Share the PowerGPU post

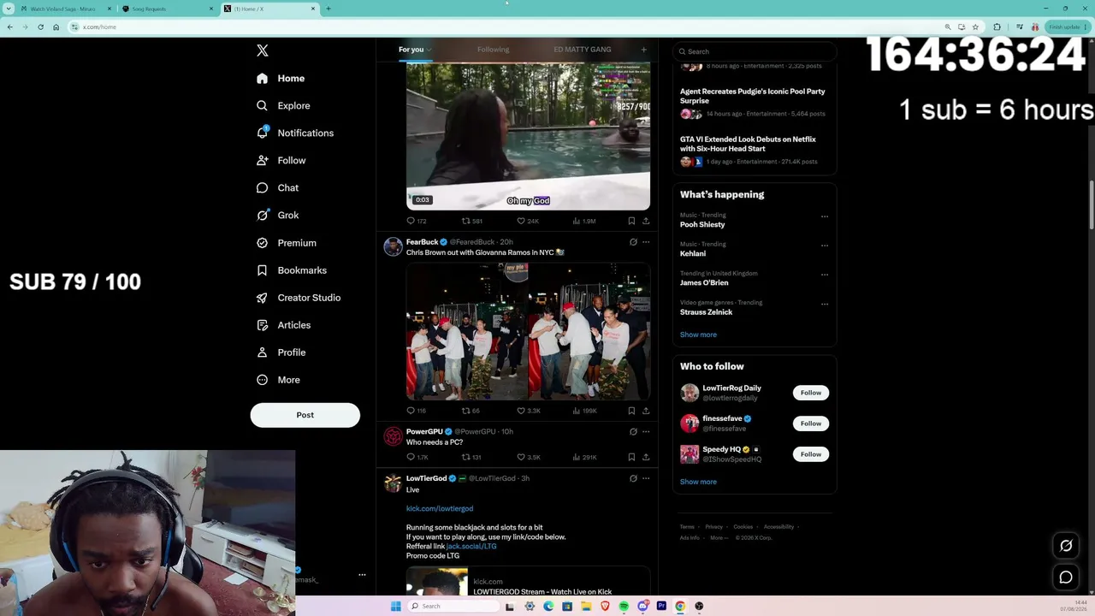(x=646, y=457)
